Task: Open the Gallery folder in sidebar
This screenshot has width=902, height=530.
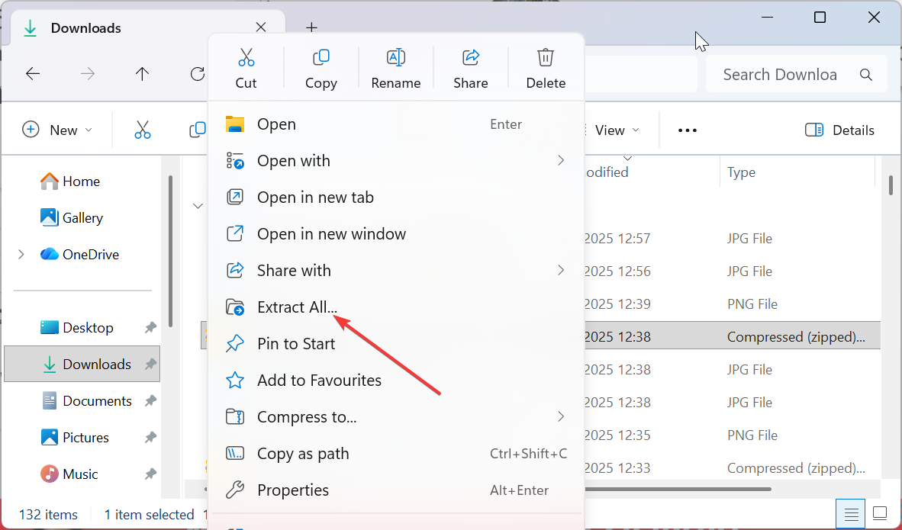Action: (82, 218)
